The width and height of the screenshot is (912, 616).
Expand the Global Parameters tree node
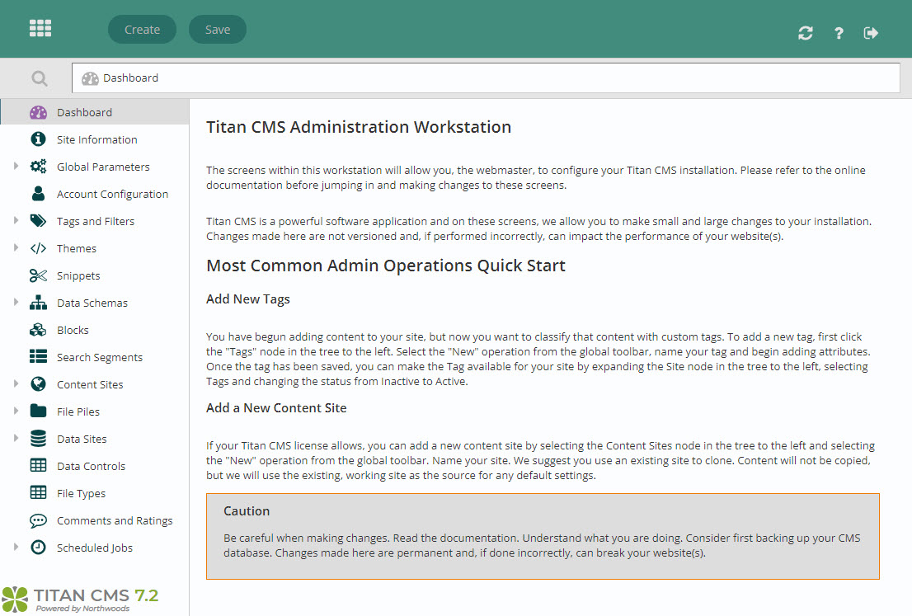[x=16, y=167]
